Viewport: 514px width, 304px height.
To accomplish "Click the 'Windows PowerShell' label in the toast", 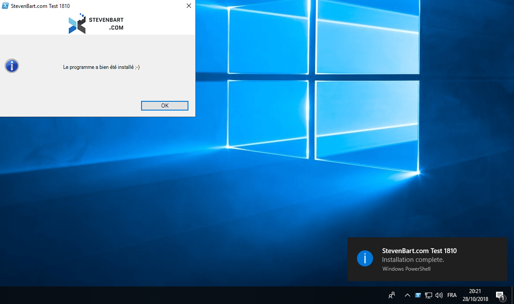I will 406,269.
